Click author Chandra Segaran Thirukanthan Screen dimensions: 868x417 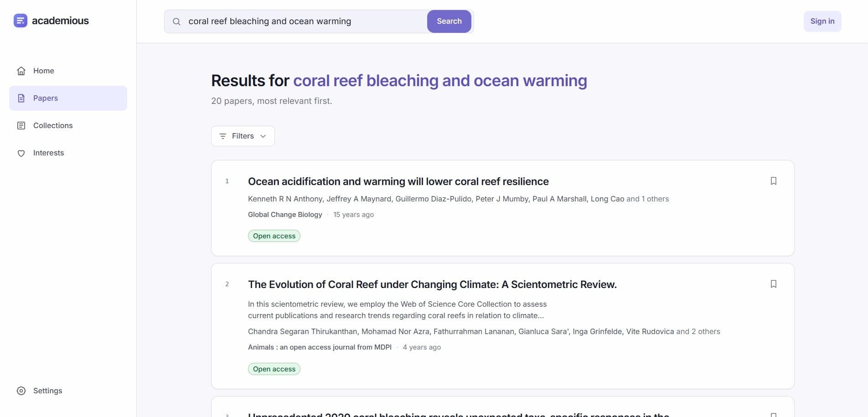[303, 332]
